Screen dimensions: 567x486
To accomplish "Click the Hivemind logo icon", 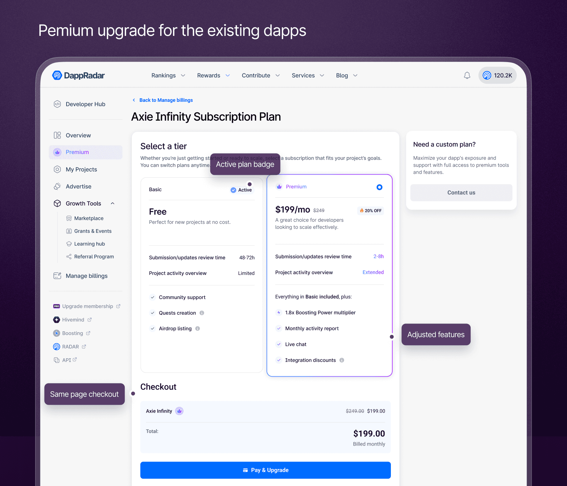I will click(56, 320).
